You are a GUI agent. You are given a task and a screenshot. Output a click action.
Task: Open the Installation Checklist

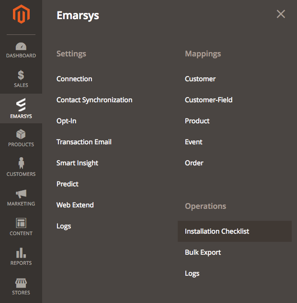(235, 231)
